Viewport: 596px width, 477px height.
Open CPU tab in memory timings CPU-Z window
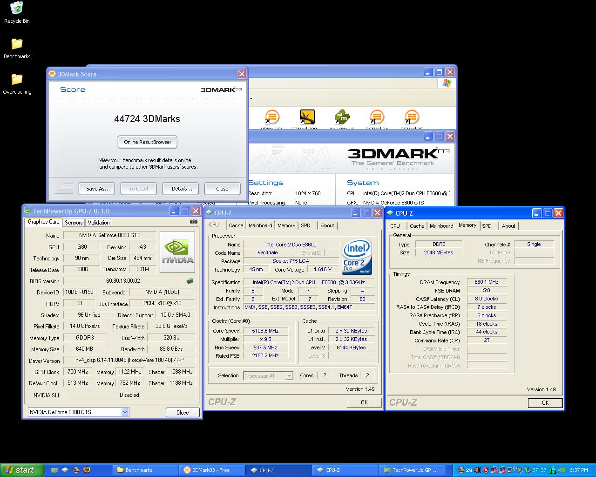[x=395, y=226]
